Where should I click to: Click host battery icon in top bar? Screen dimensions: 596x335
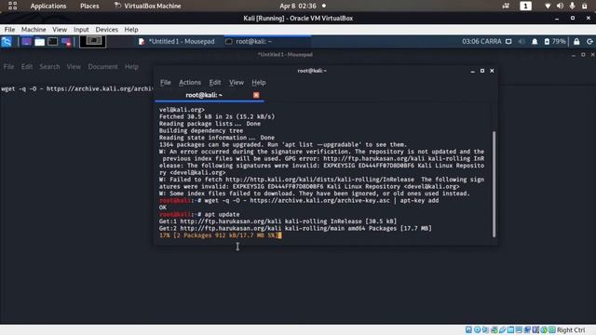pyautogui.click(x=585, y=6)
